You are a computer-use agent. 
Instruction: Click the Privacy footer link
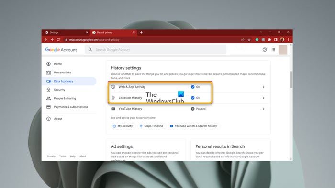click(x=51, y=157)
